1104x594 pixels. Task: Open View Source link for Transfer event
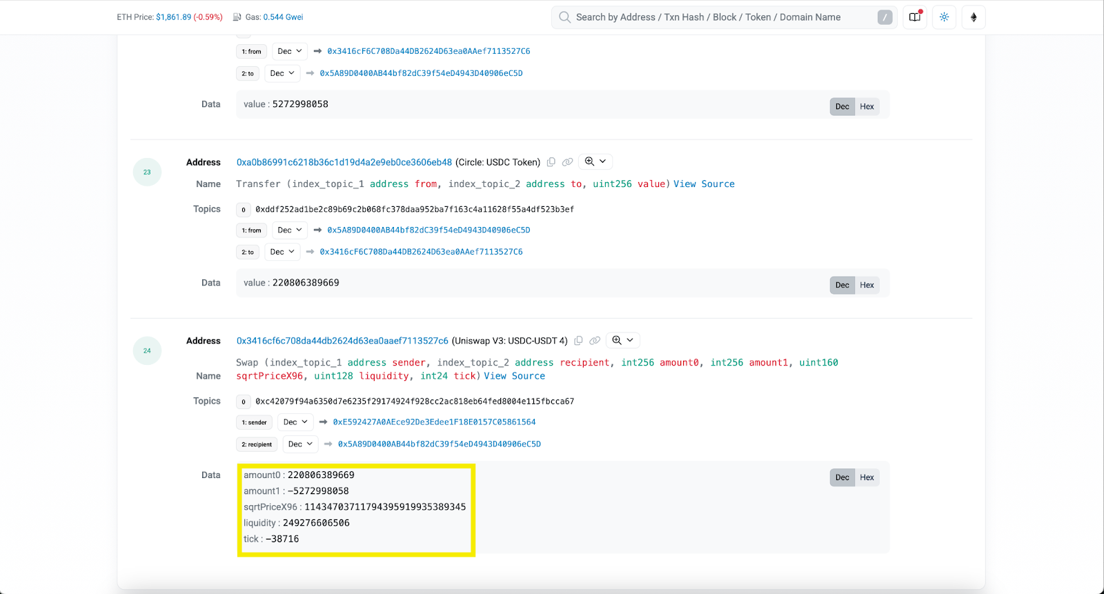(x=704, y=184)
